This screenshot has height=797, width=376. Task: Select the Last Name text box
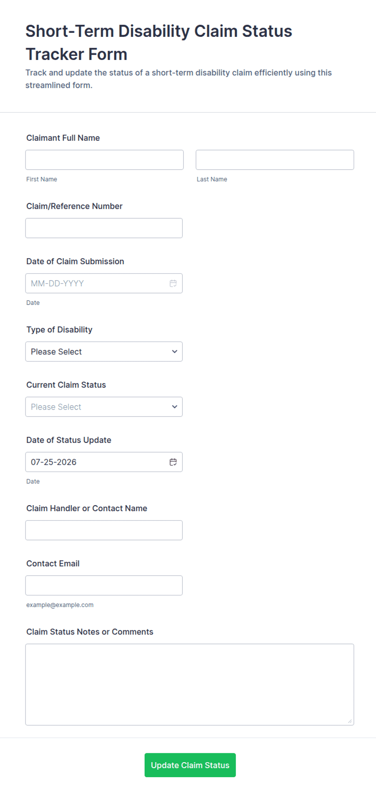click(275, 160)
